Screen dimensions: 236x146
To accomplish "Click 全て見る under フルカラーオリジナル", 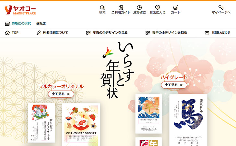I will 61,94.
